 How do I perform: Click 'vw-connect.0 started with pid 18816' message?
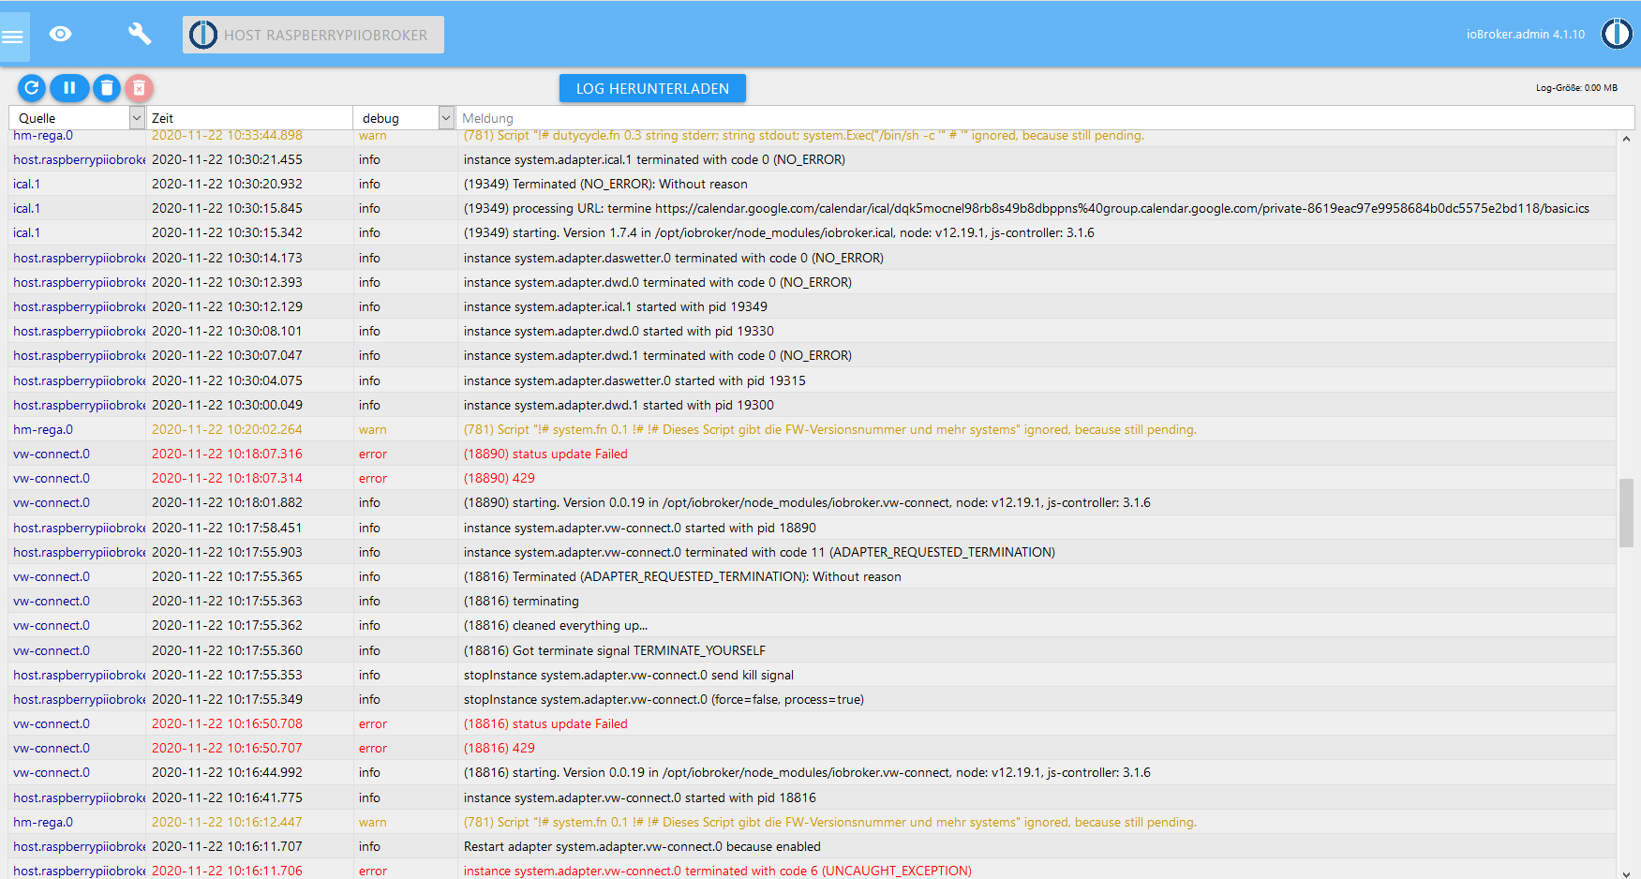point(640,797)
